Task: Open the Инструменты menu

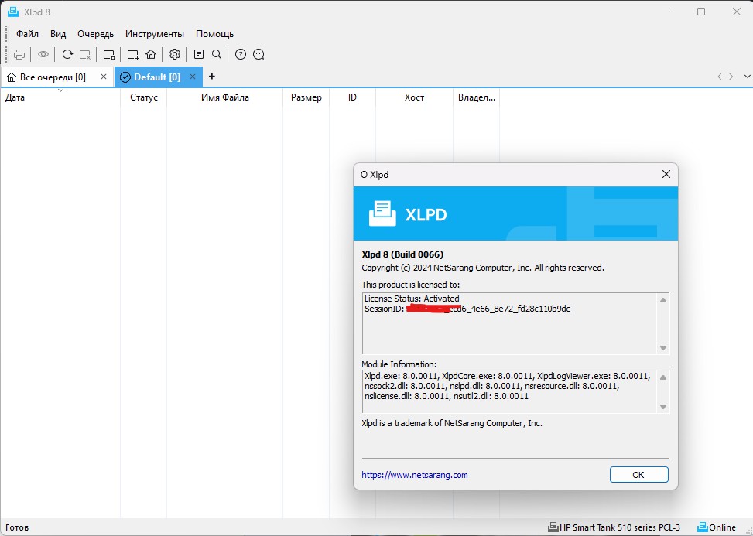Action: point(155,34)
